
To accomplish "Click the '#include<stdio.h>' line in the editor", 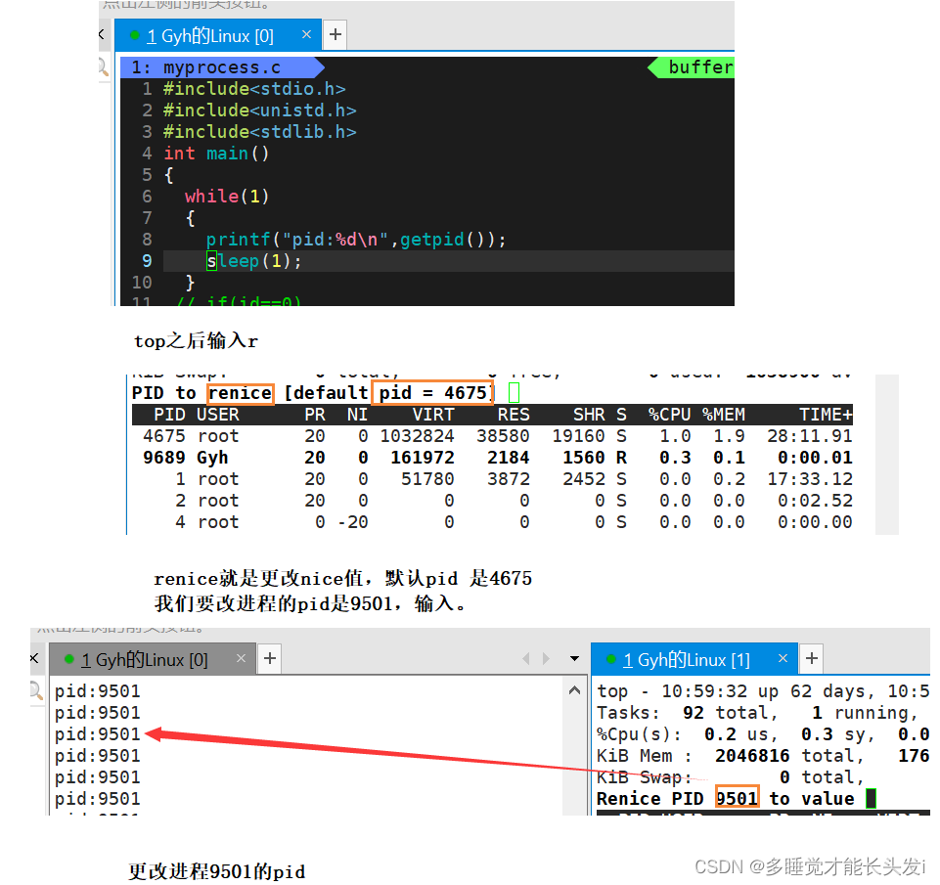I will [x=254, y=89].
